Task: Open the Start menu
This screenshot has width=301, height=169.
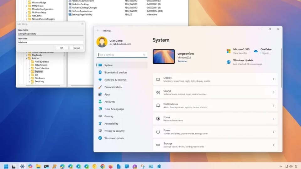Action: (6, 166)
